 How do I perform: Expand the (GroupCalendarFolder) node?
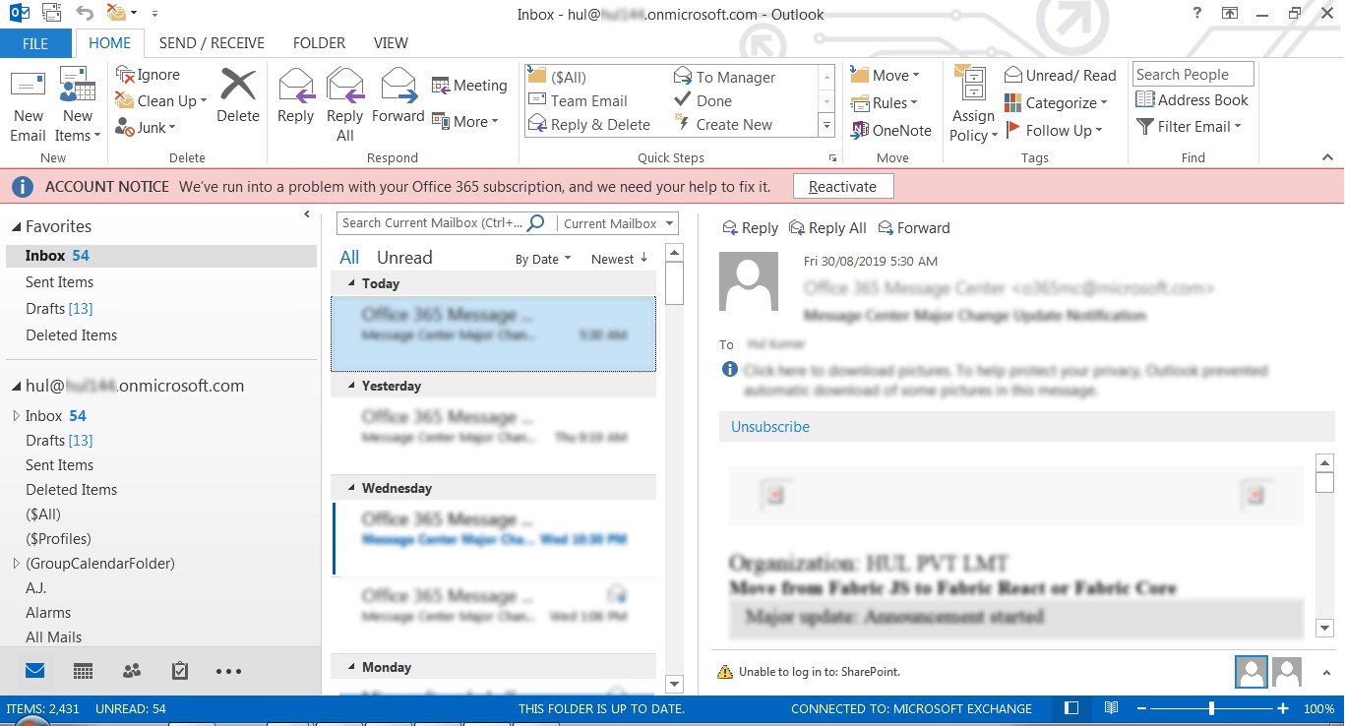[x=16, y=564]
